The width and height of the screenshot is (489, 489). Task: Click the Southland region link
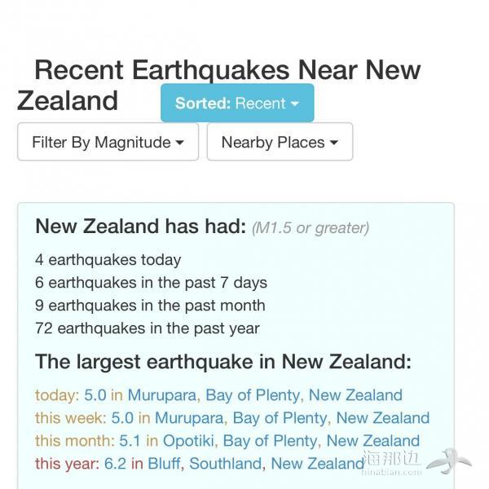(x=226, y=464)
